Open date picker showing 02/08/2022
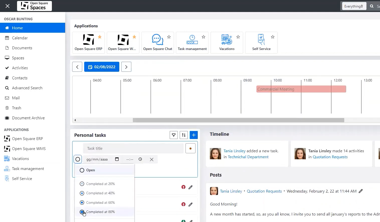380x222 pixels. coord(102,67)
